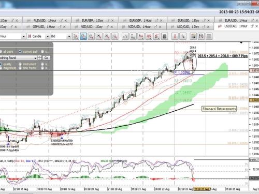Open the Candle chart type dropdown

pos(38,36)
